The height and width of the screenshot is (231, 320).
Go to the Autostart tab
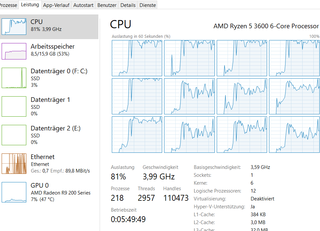[84, 5]
